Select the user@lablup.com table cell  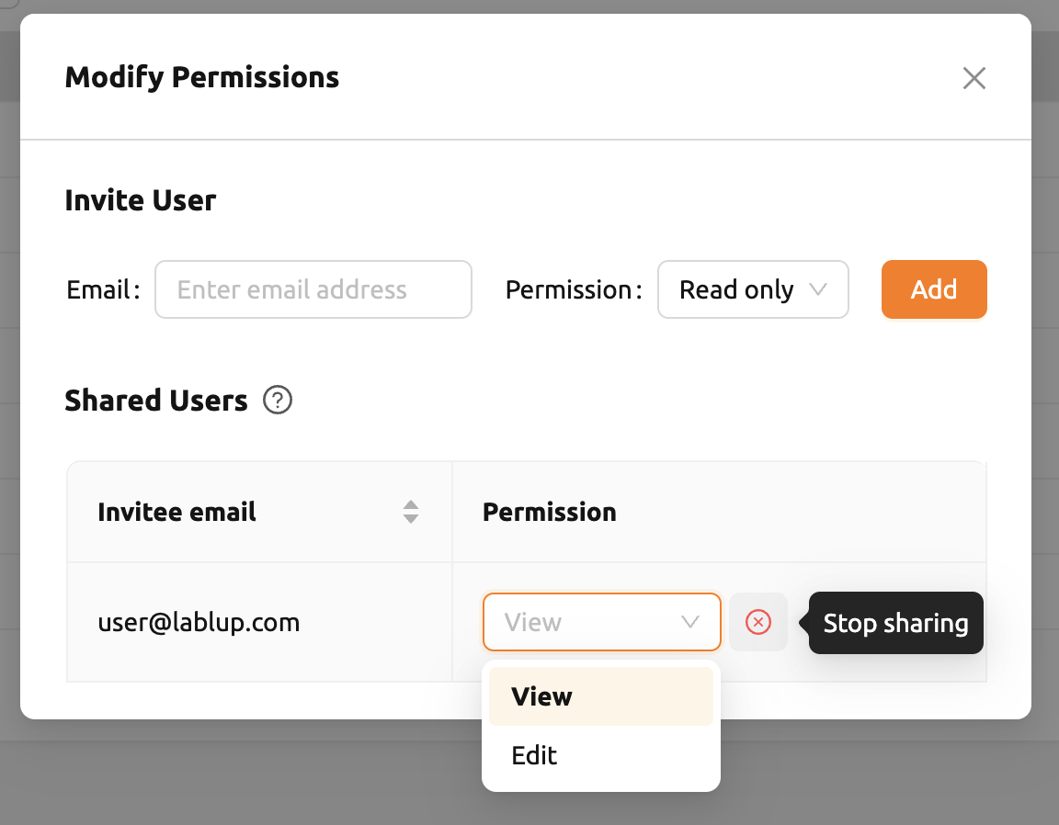259,622
